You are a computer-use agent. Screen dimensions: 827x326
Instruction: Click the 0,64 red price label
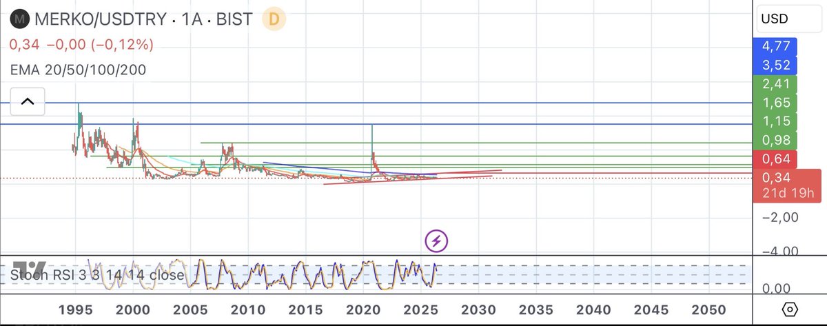pyautogui.click(x=776, y=159)
